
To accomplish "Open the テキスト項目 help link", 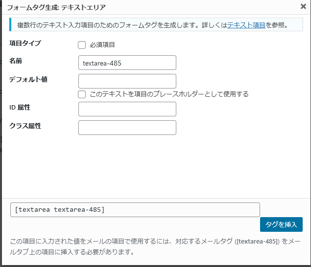I will click(x=246, y=25).
